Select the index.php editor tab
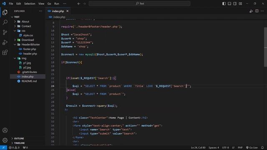 pyautogui.click(x=58, y=11)
